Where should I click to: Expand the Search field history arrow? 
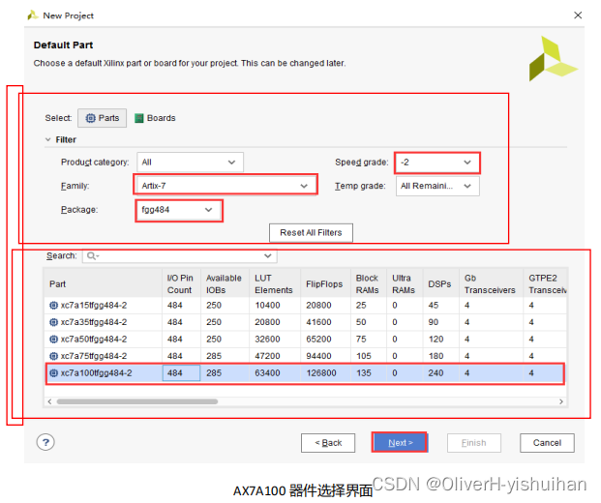268,256
